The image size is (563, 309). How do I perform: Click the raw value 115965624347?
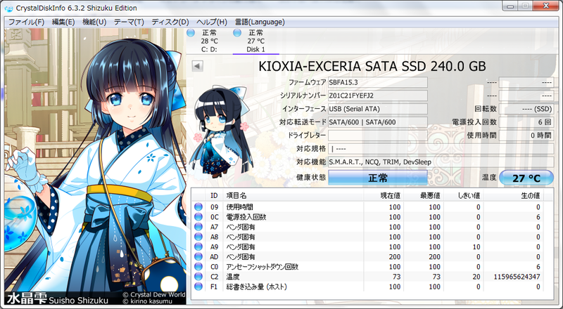click(517, 277)
